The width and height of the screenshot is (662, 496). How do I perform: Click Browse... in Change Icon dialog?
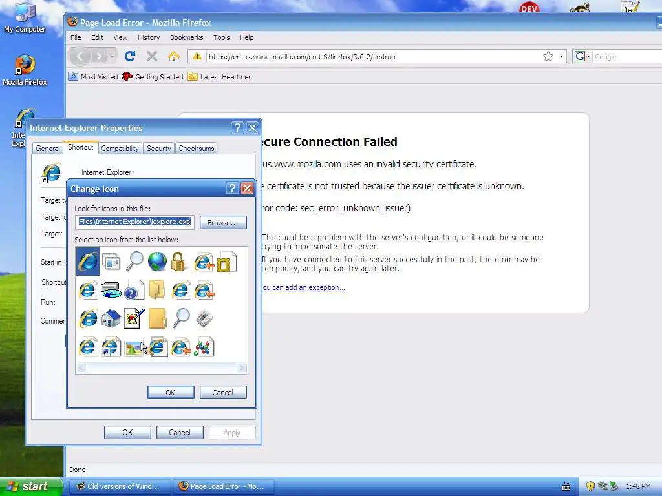coord(223,223)
